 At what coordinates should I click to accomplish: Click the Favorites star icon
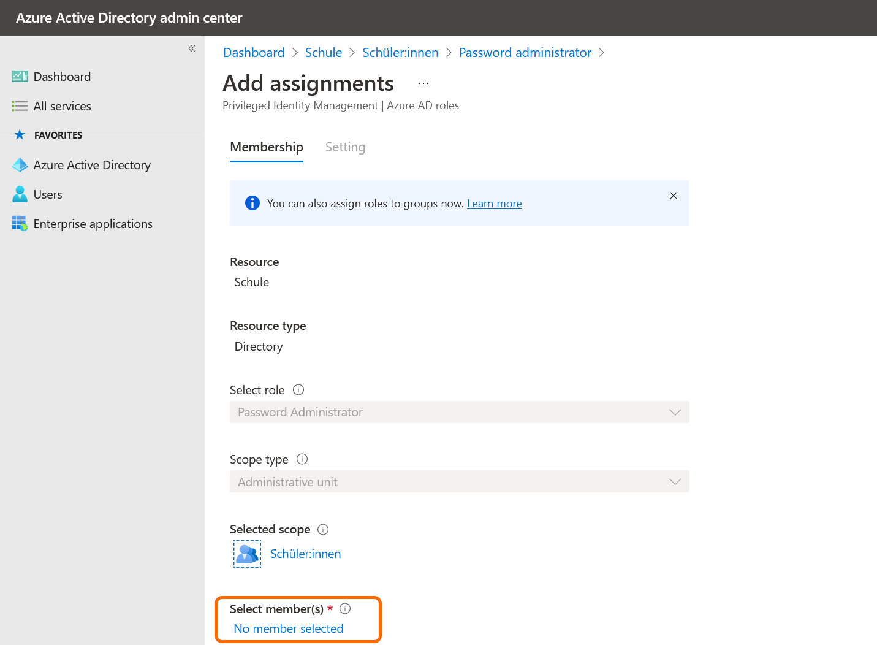(20, 135)
